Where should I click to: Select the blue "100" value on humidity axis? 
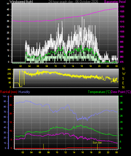point(4,96)
